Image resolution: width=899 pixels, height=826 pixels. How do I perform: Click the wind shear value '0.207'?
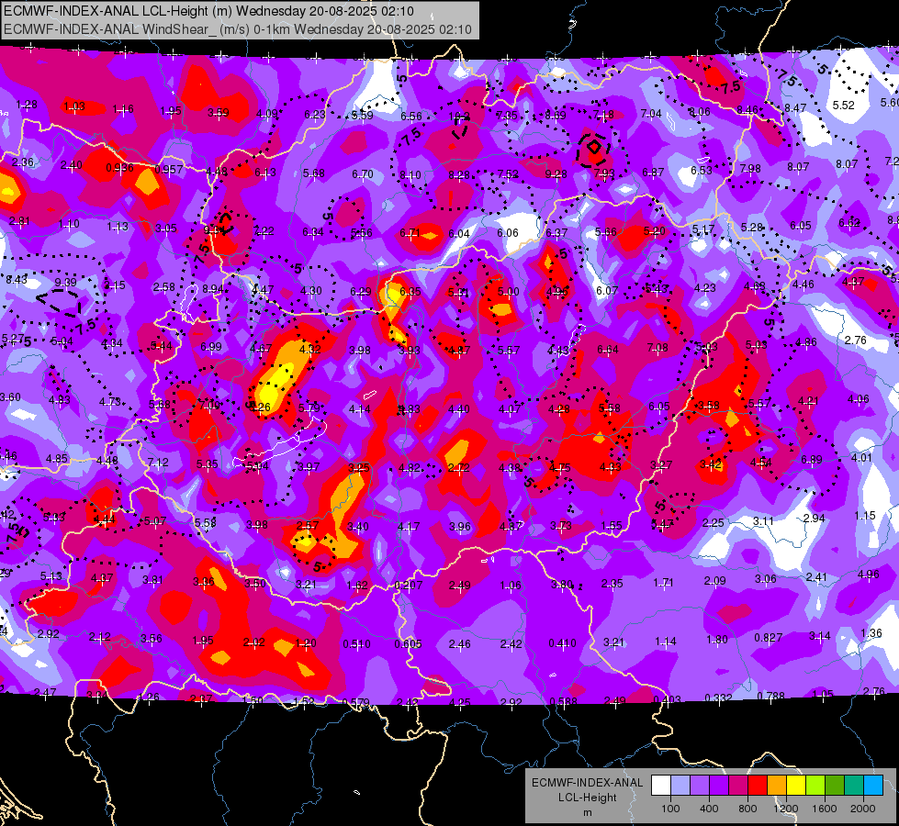pos(409,586)
